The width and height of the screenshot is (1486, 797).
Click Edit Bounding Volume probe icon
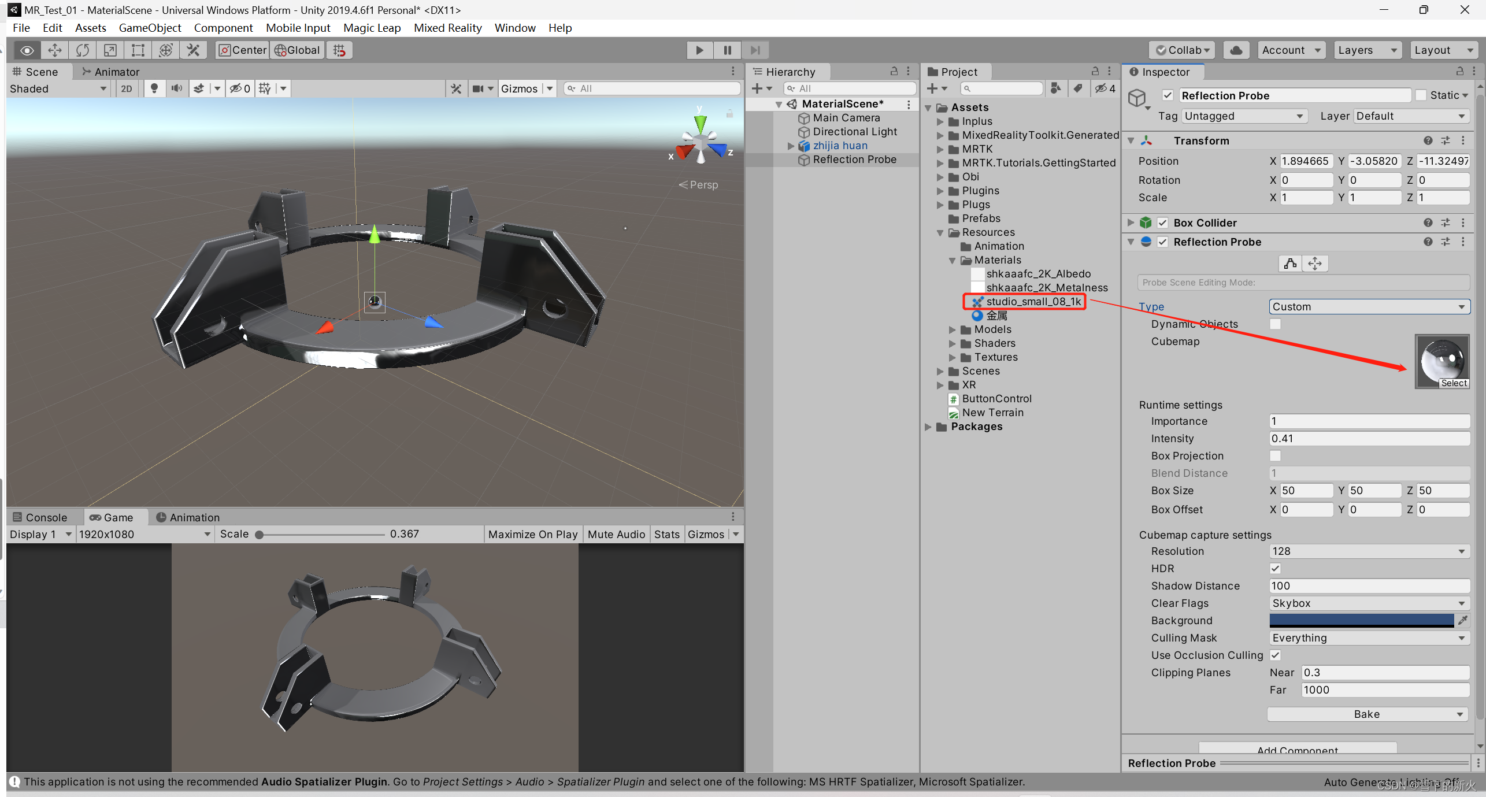point(1290,264)
